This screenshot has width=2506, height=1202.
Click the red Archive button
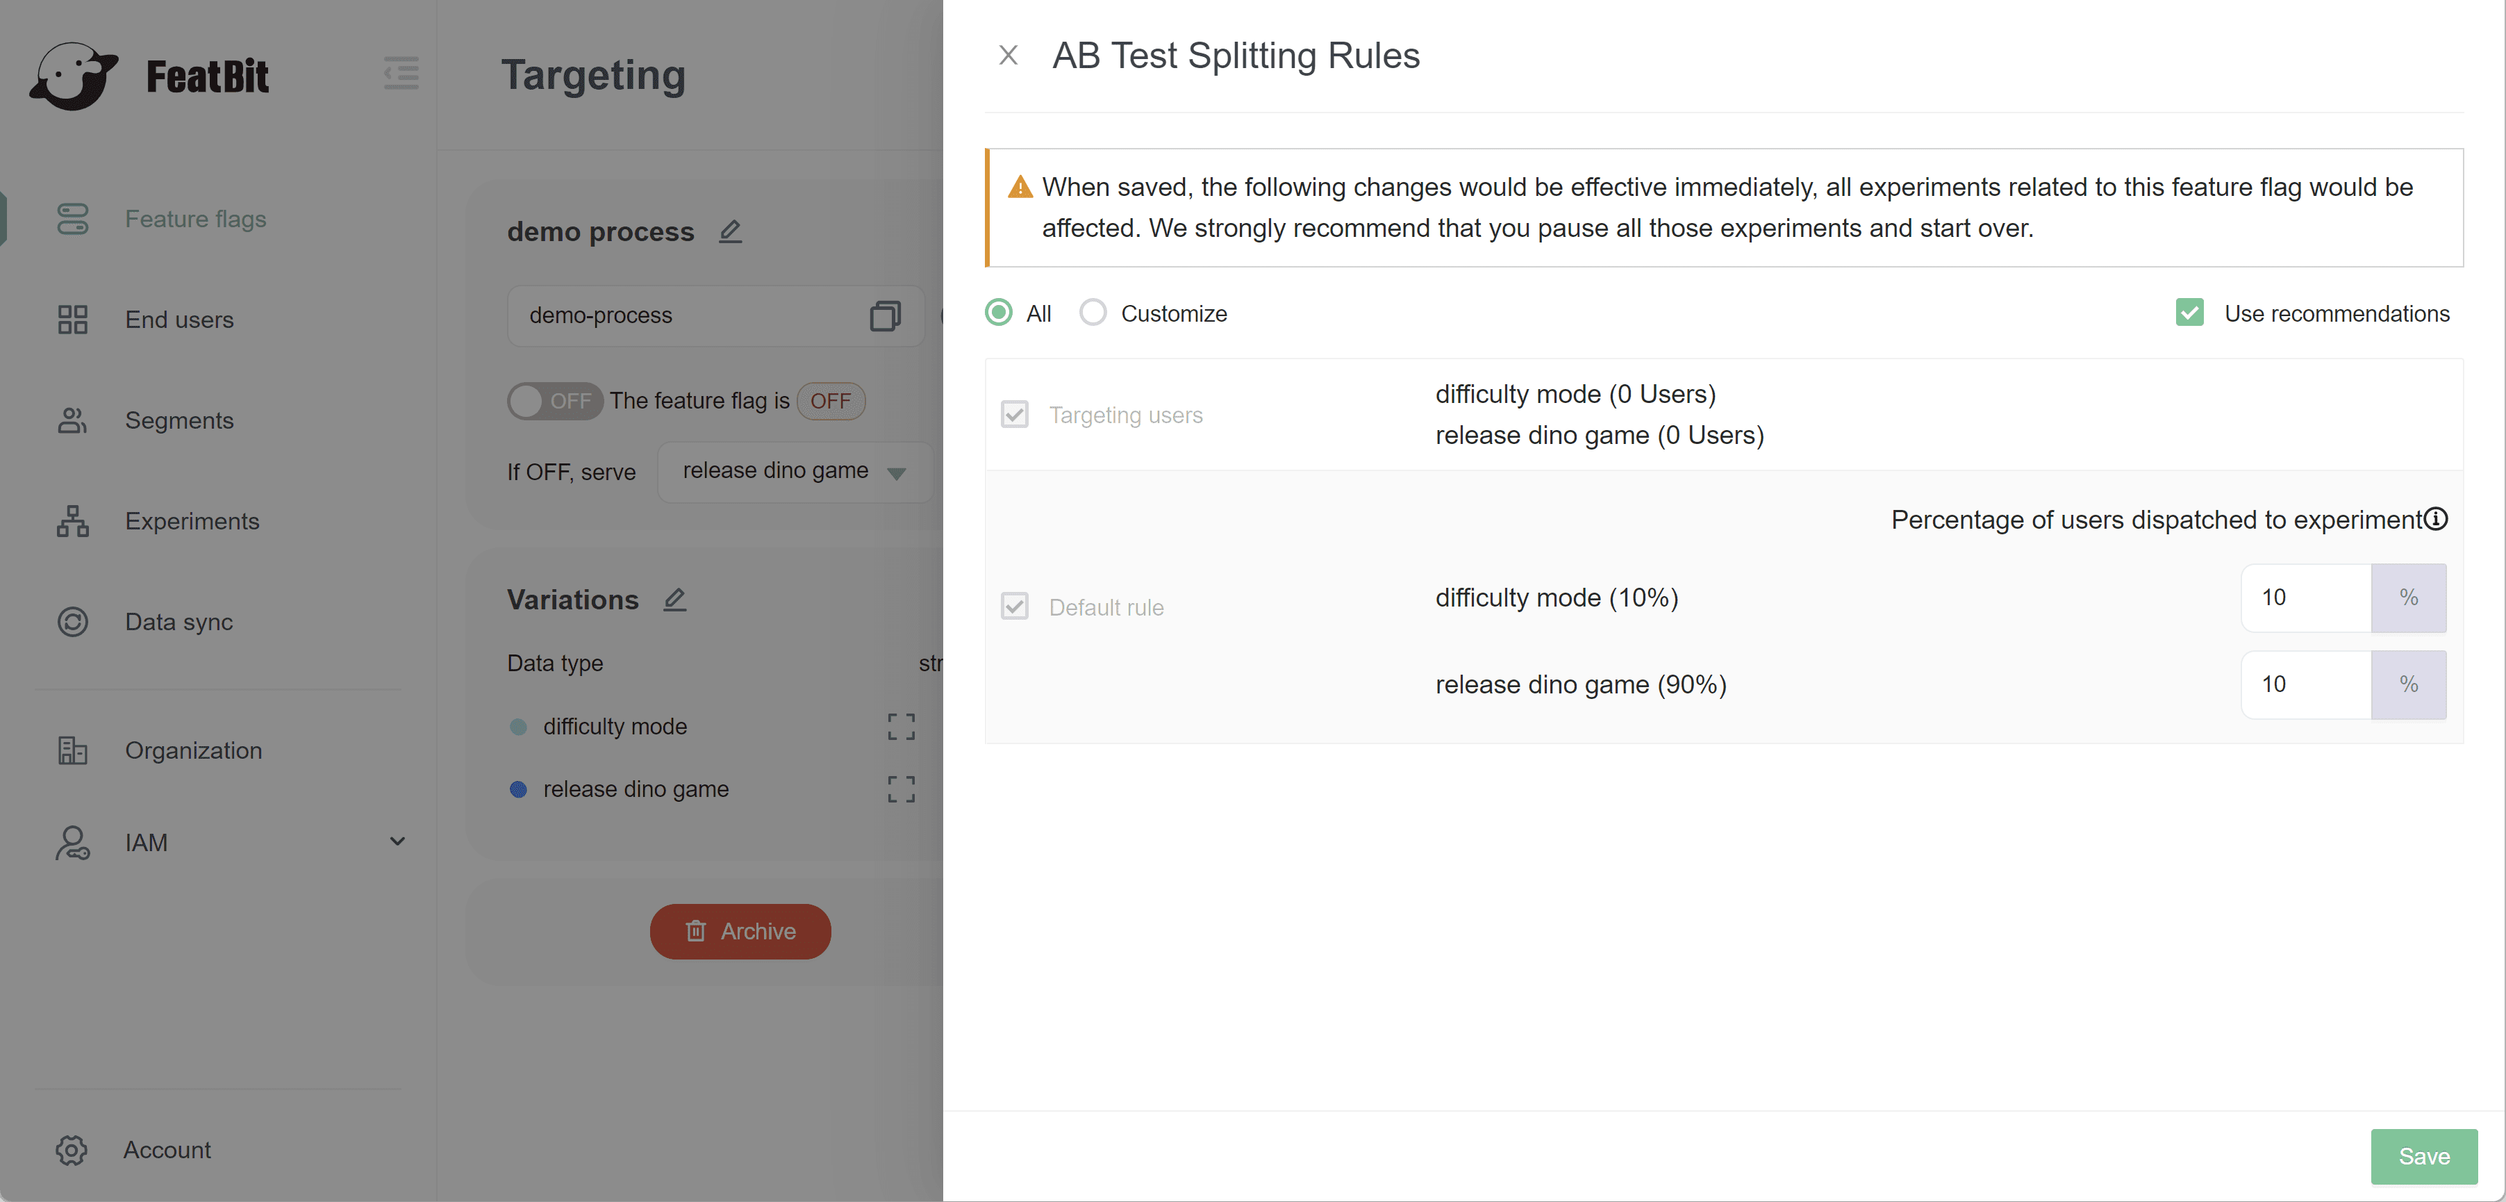[x=739, y=932]
